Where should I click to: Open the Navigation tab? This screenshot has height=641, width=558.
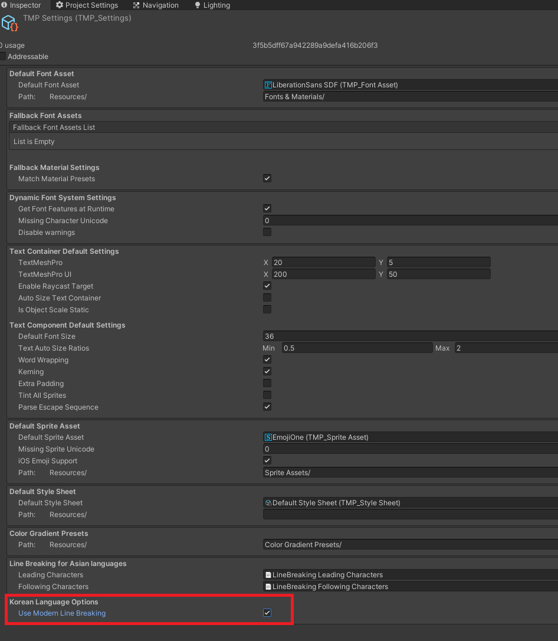[x=156, y=5]
